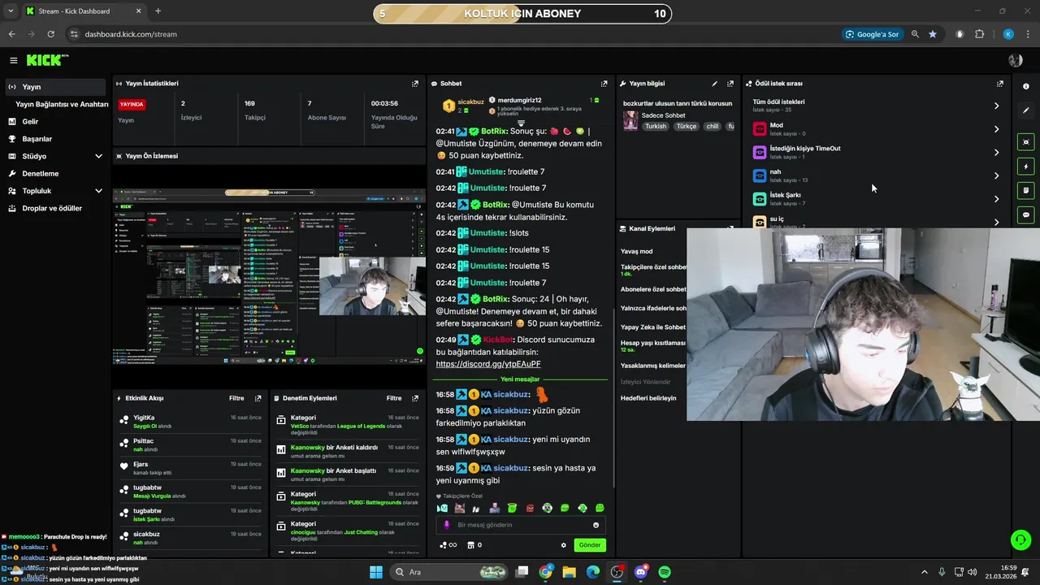Image resolution: width=1040 pixels, height=585 pixels.
Task: Open the discord.gg invite link in chat
Action: point(488,364)
